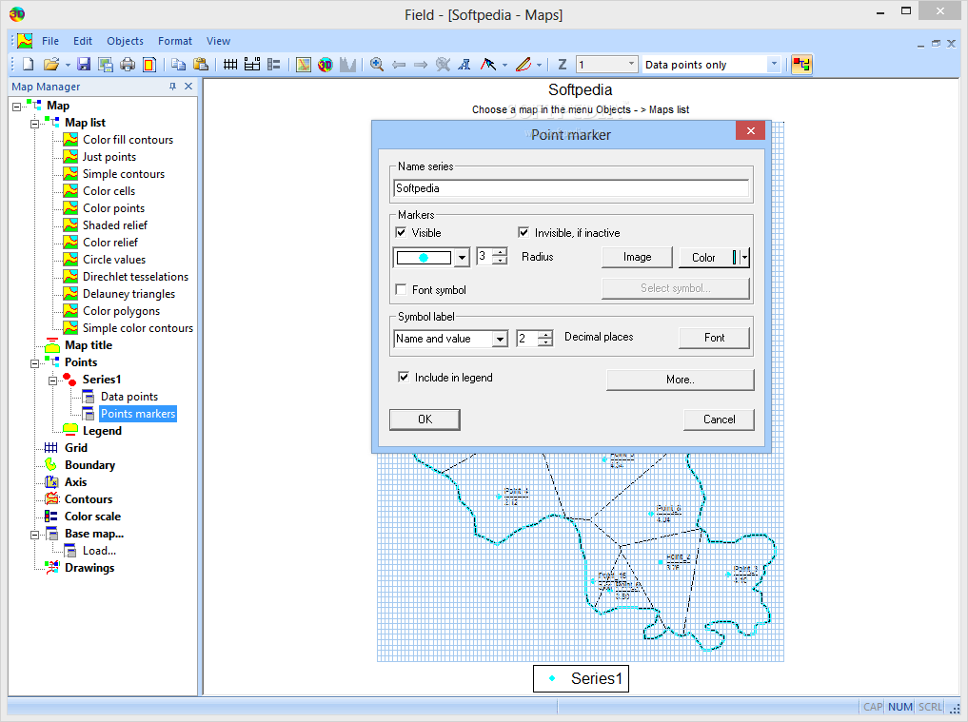Uncheck the Visible markers checkbox
This screenshot has width=968, height=722.
[x=401, y=232]
